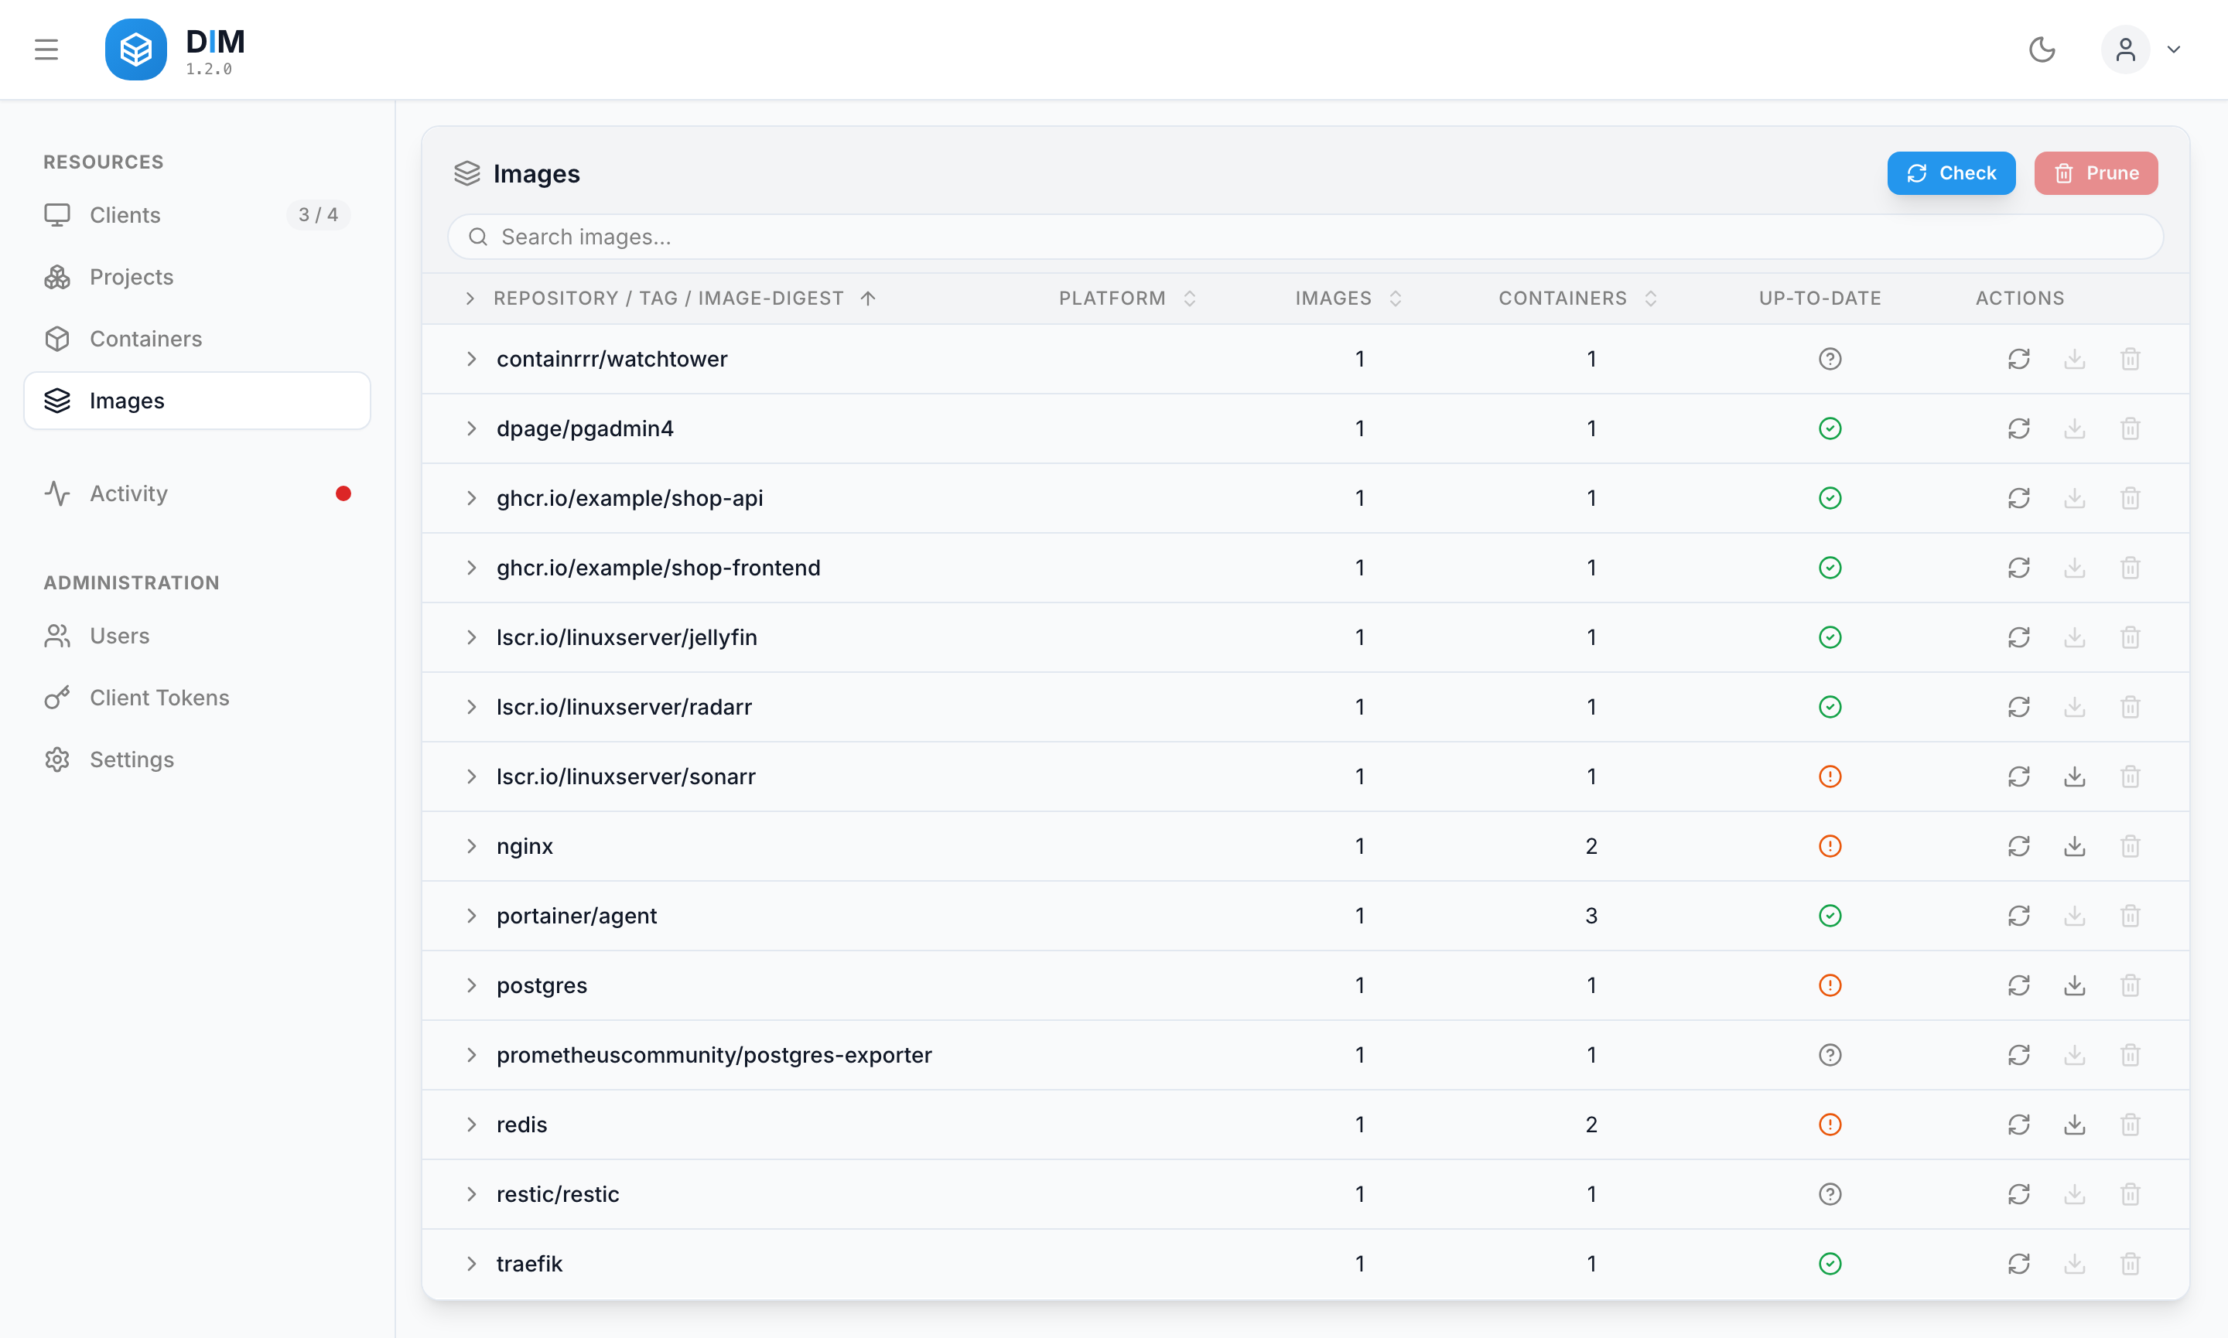Screen dimensions: 2228x1338
Task: Click outdated warning icon for lscr.io/linuxserver/sonarr
Action: click(1830, 777)
